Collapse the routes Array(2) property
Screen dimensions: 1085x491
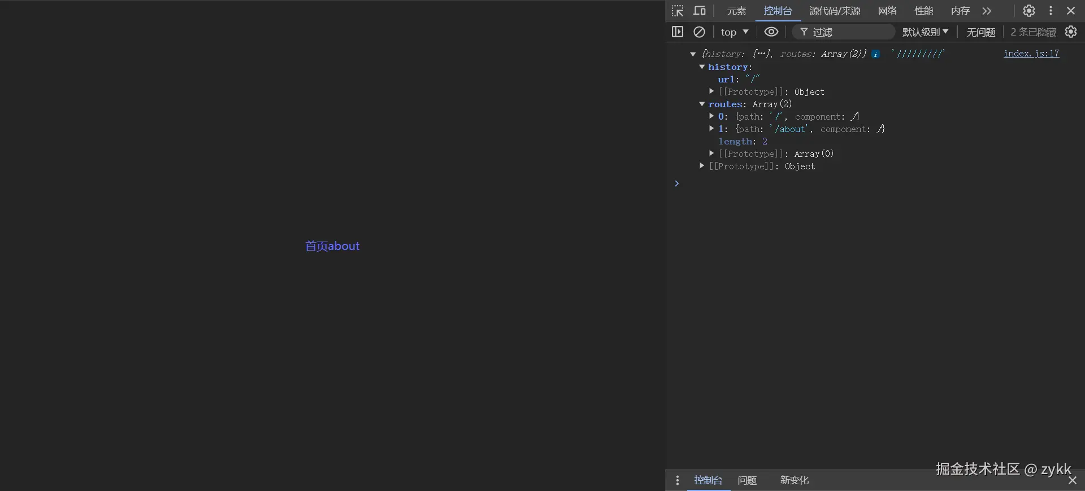702,104
